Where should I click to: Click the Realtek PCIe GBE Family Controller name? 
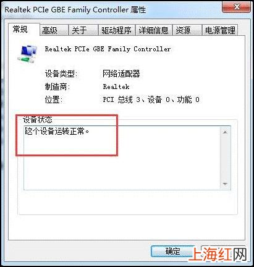108,49
